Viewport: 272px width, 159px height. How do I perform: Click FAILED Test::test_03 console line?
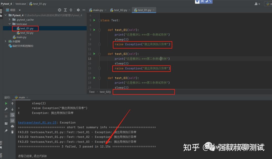77,142
